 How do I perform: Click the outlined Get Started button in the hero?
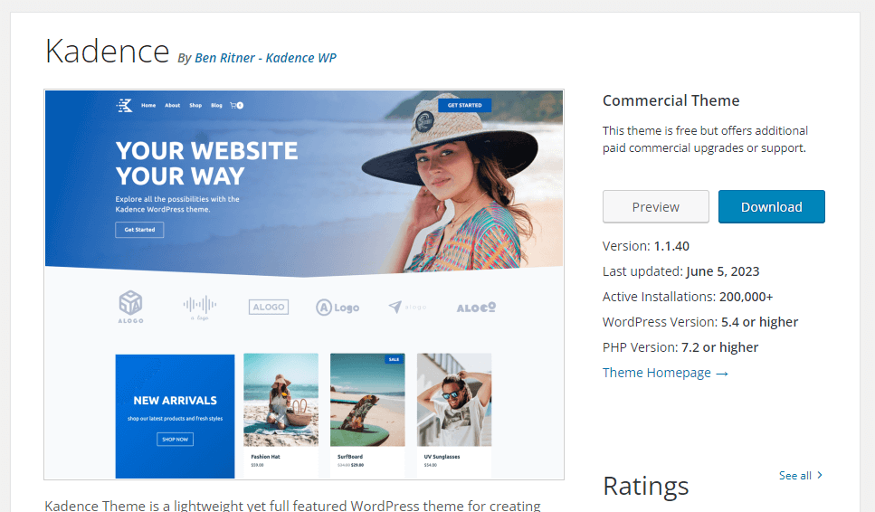(139, 230)
